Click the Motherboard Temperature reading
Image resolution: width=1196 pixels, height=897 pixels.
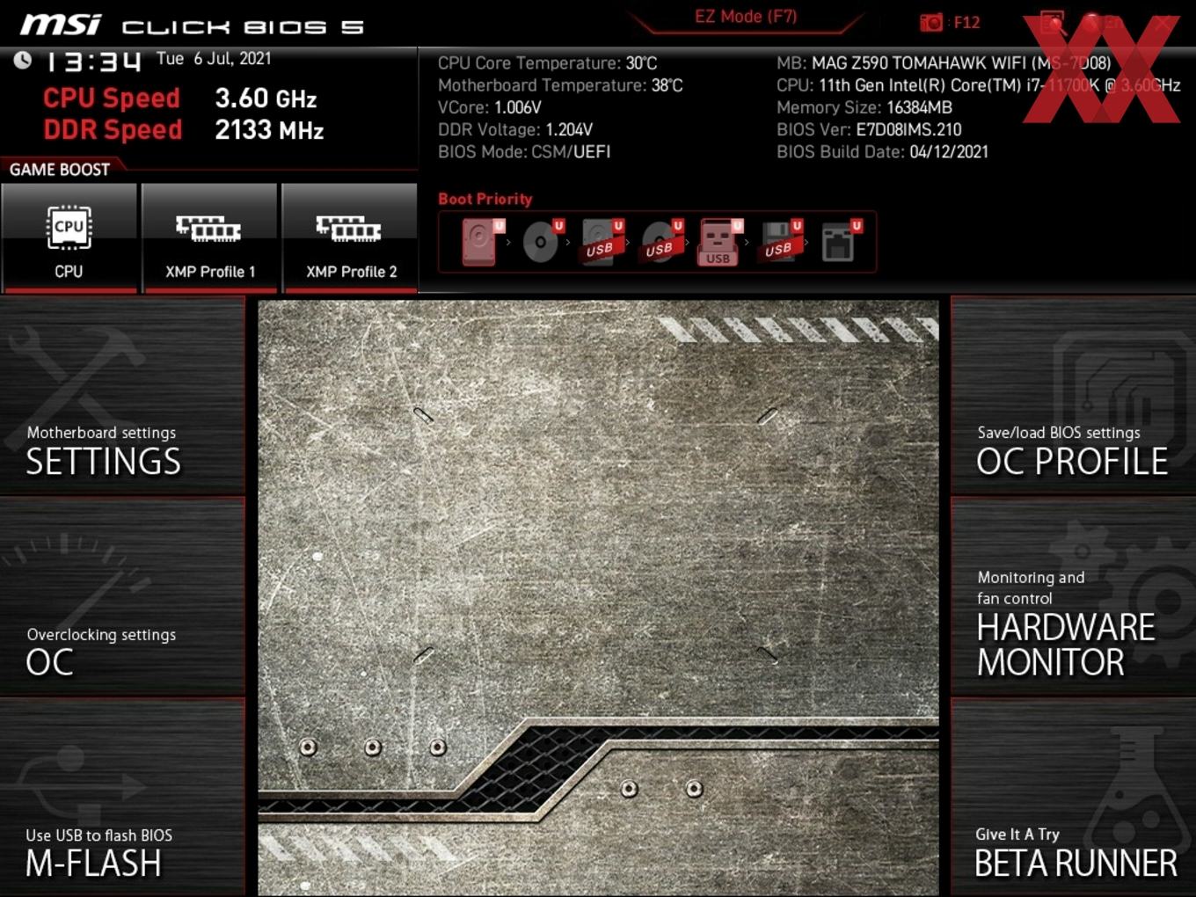560,85
